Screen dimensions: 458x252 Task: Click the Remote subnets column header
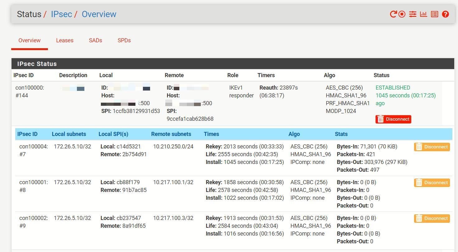171,134
